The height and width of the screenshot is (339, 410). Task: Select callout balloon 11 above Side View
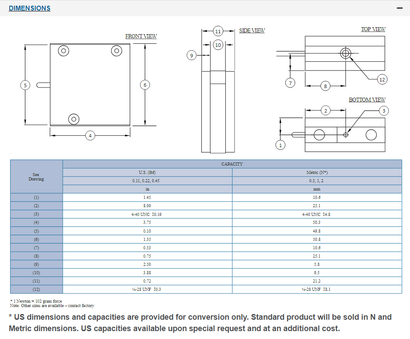point(217,31)
